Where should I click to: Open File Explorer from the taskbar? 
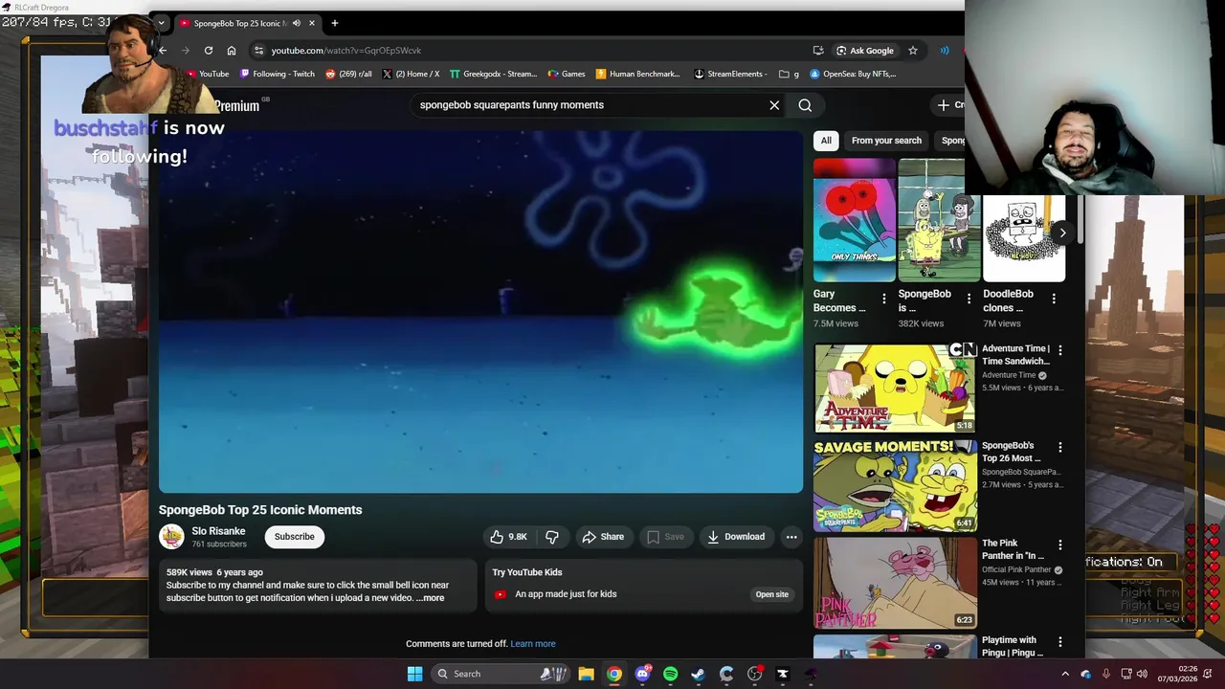(x=586, y=674)
